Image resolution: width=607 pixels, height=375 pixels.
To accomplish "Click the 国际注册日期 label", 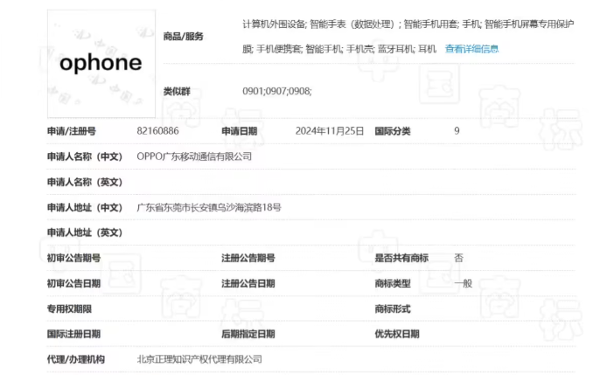I will coord(73,334).
